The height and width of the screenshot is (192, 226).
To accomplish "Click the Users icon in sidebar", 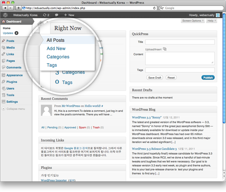I will click(3, 88).
